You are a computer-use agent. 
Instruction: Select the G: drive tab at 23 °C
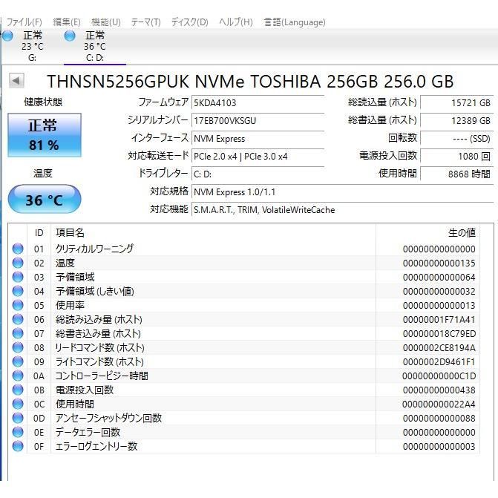tap(32, 46)
